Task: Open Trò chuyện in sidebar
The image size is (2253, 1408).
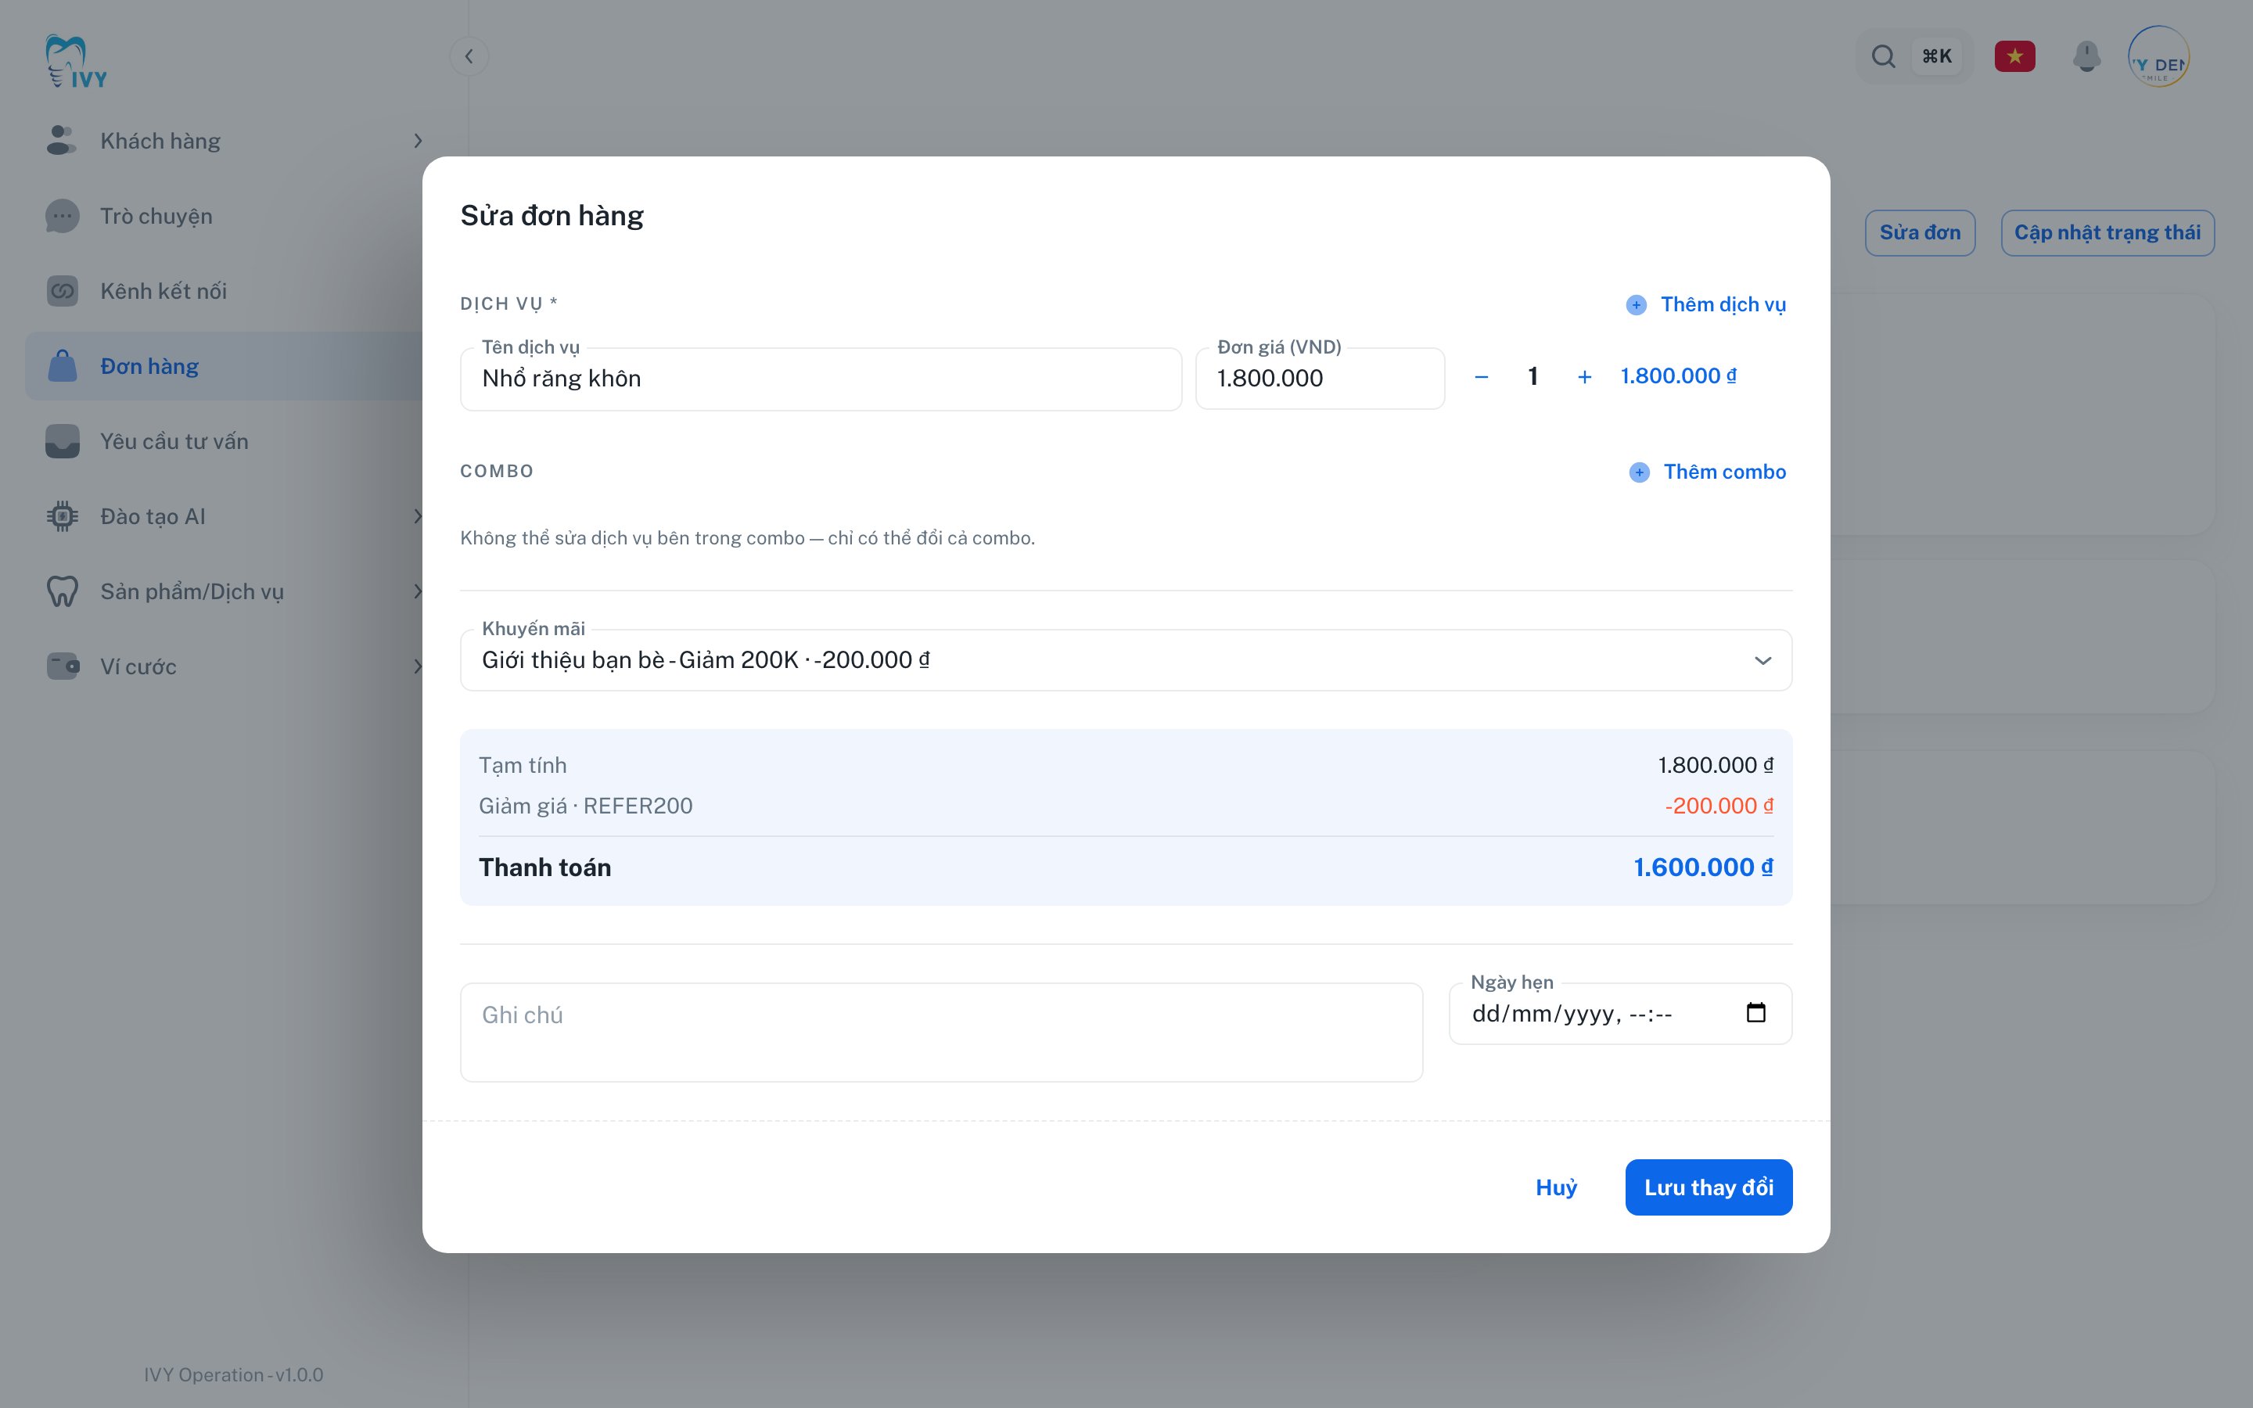Action: tap(225, 216)
